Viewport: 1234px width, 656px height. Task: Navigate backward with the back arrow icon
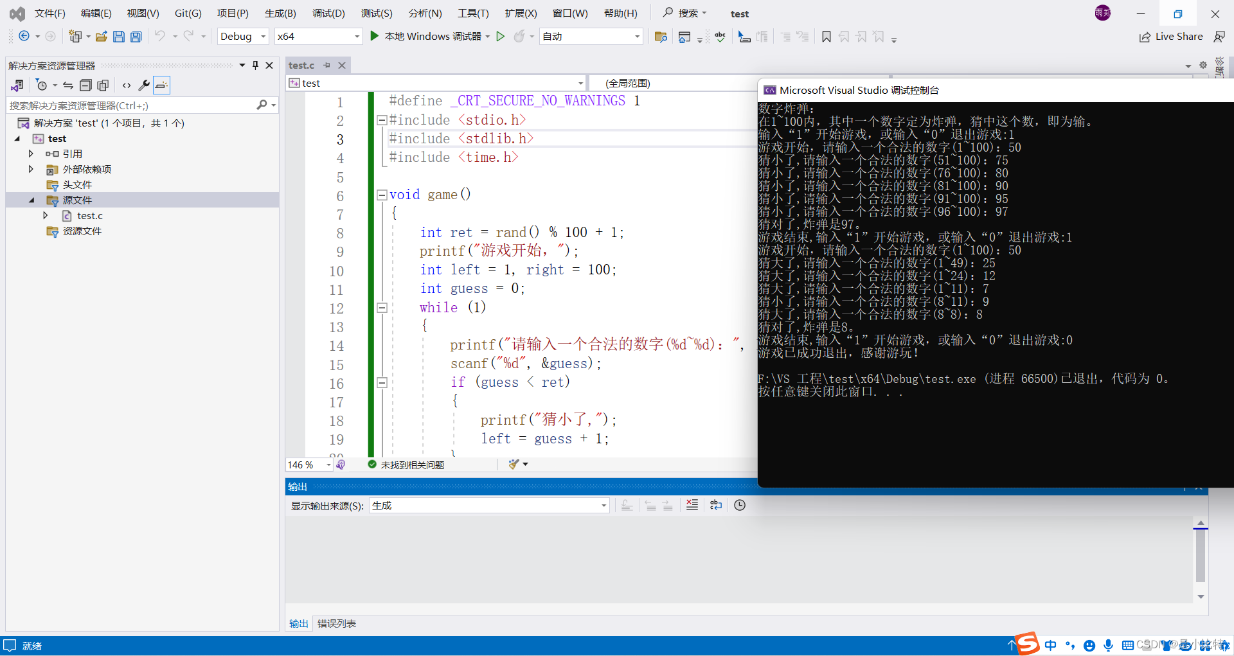coord(24,37)
